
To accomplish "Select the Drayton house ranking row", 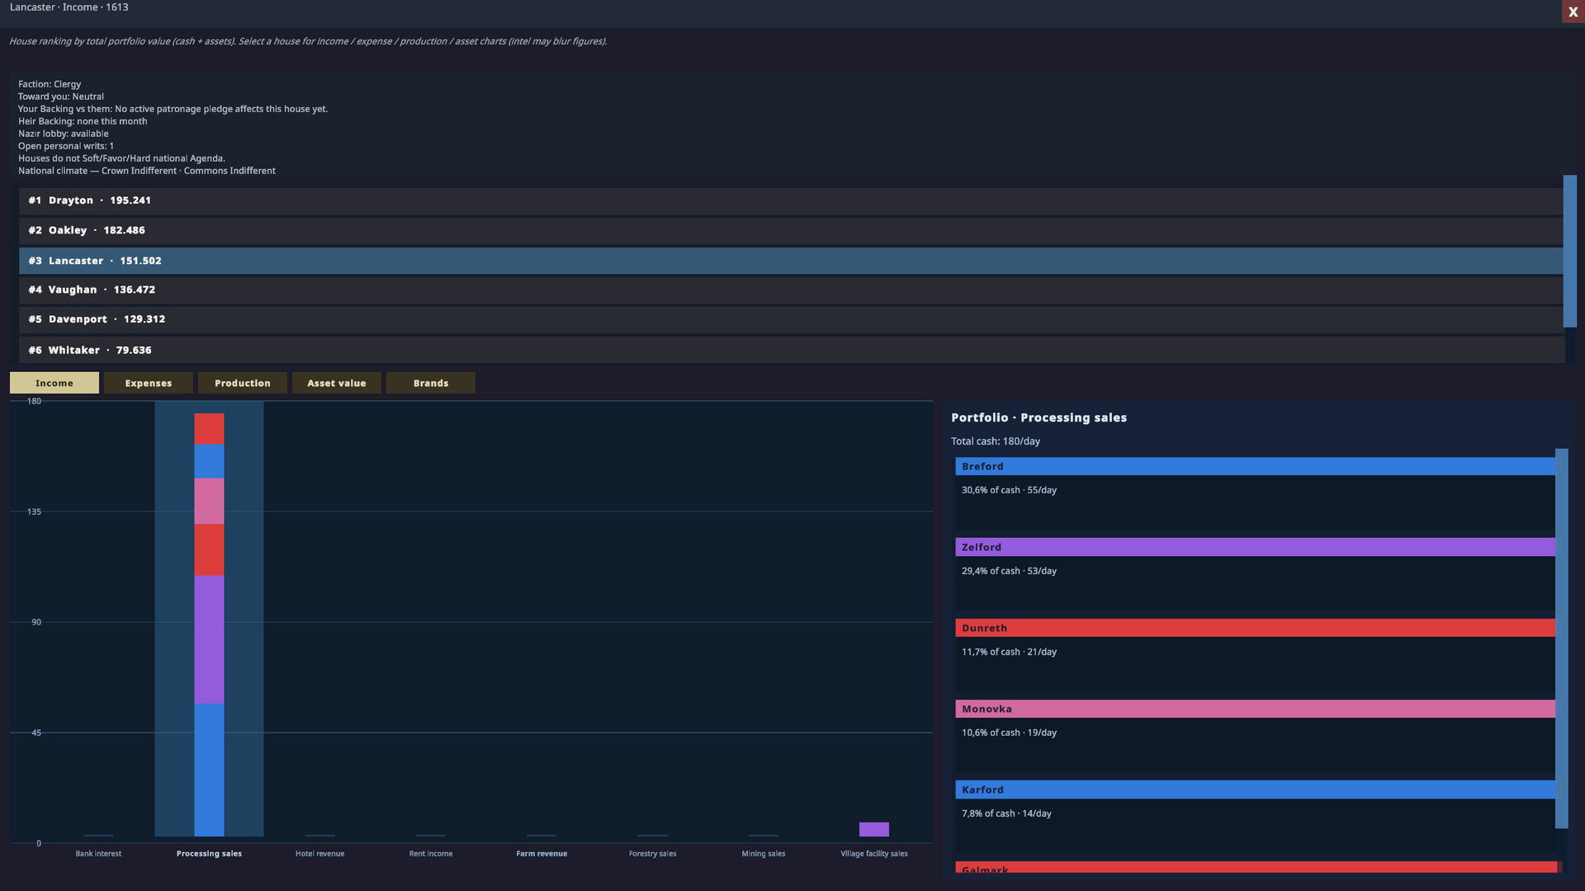I will click(791, 200).
